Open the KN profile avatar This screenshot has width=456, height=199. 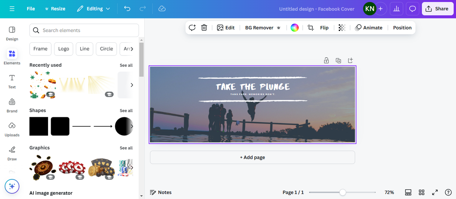click(369, 9)
